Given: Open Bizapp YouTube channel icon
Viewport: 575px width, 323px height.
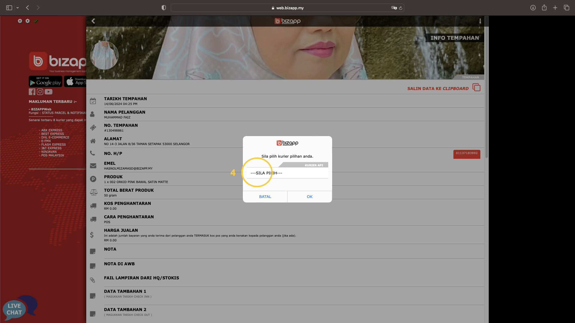Looking at the screenshot, I should (49, 92).
